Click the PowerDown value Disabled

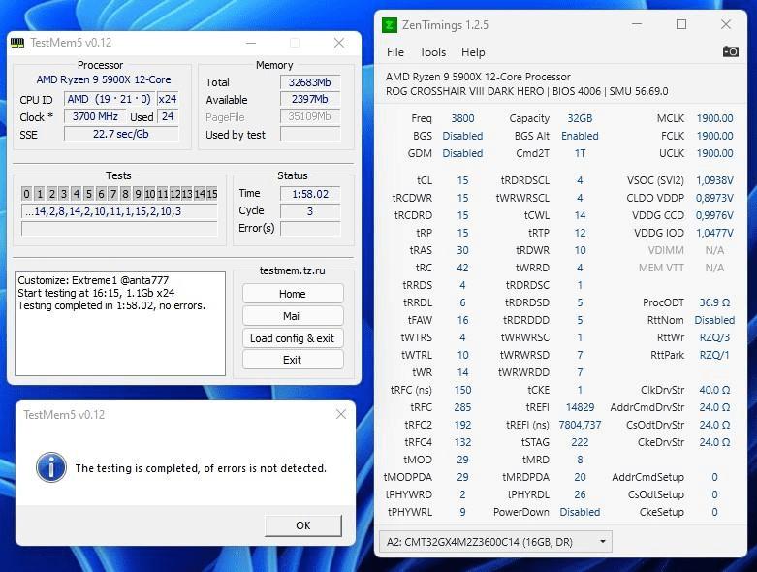580,512
